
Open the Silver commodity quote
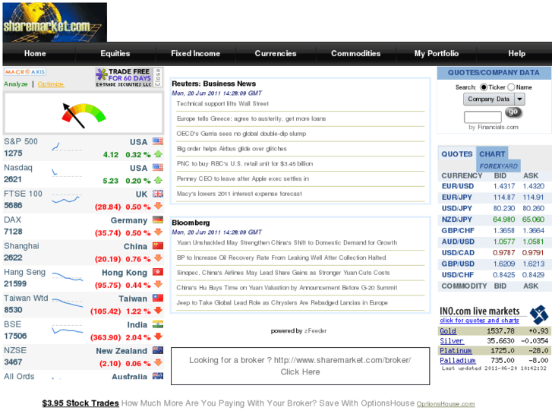pos(452,341)
